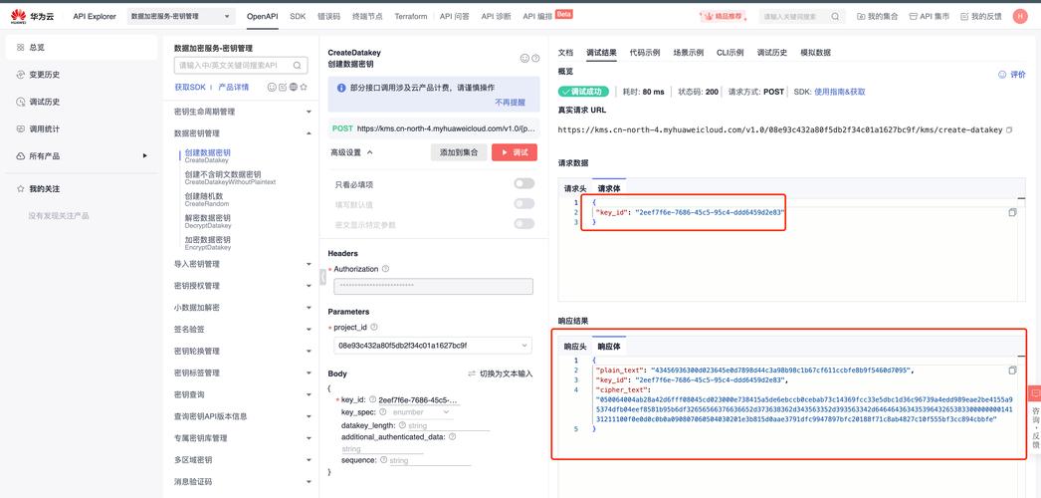The image size is (1041, 498).
Task: Toggle the 只看必填项 switch
Action: 523,184
